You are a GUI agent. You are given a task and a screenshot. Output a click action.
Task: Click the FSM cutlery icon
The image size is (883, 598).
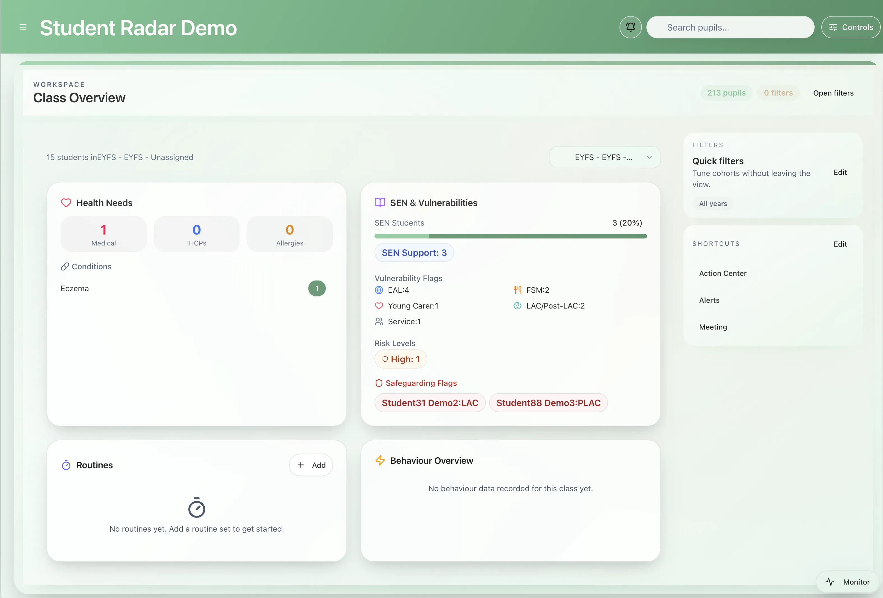(x=517, y=290)
